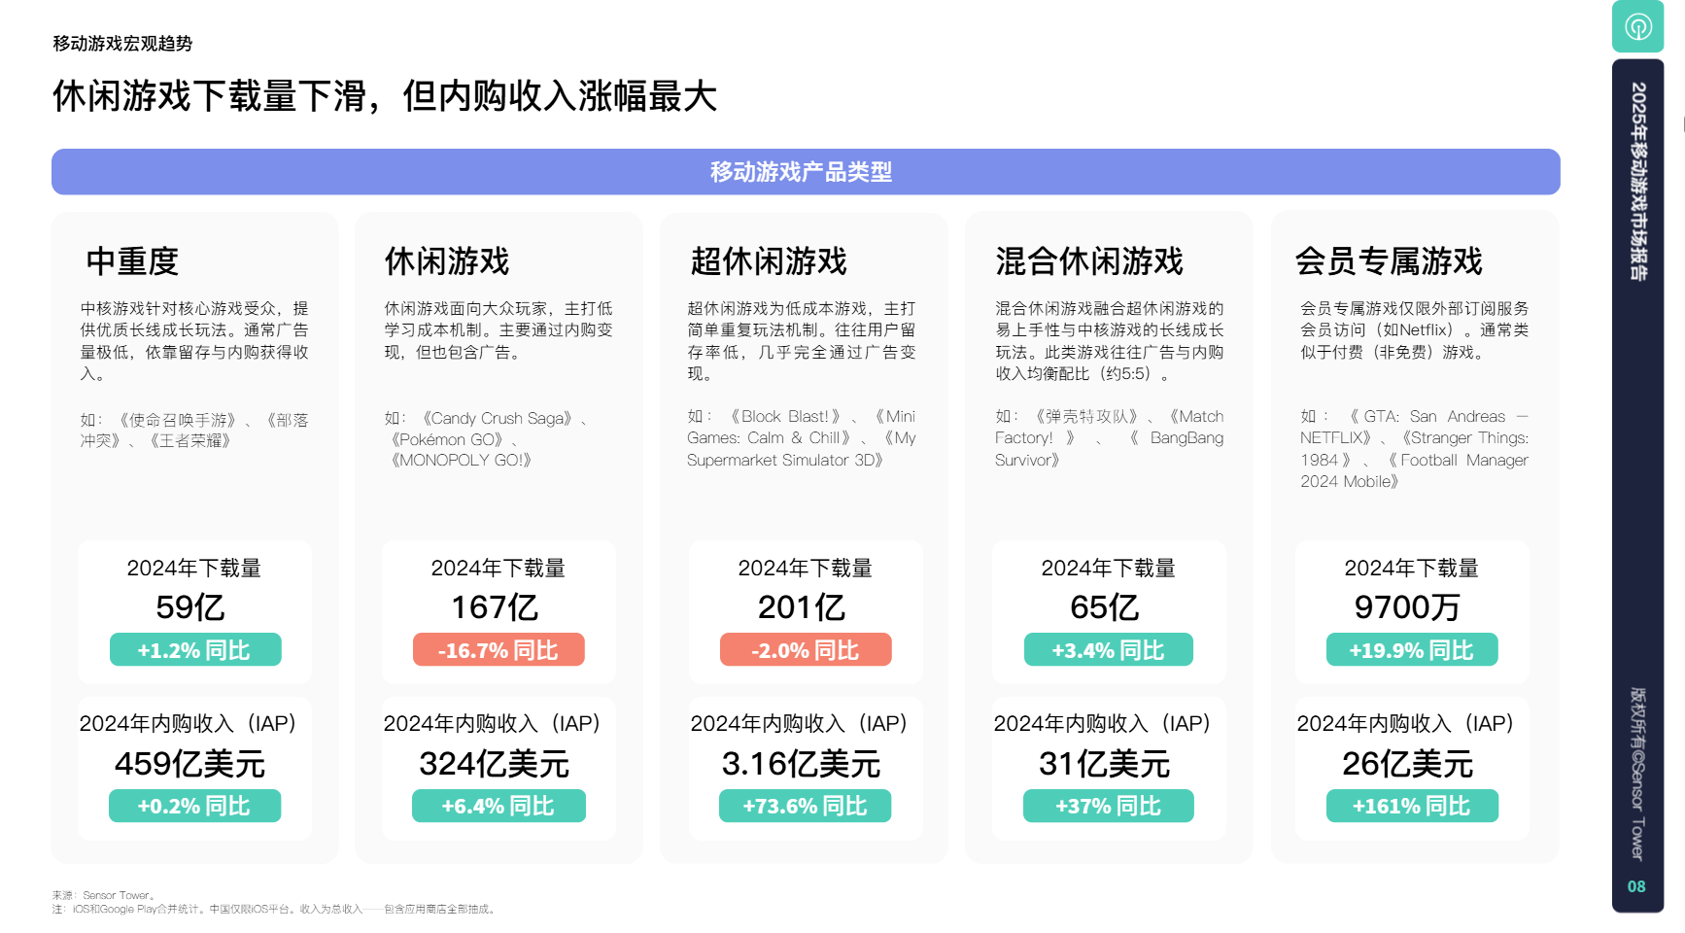1685x933 pixels.
Task: Click the page number 08
Action: (1636, 886)
